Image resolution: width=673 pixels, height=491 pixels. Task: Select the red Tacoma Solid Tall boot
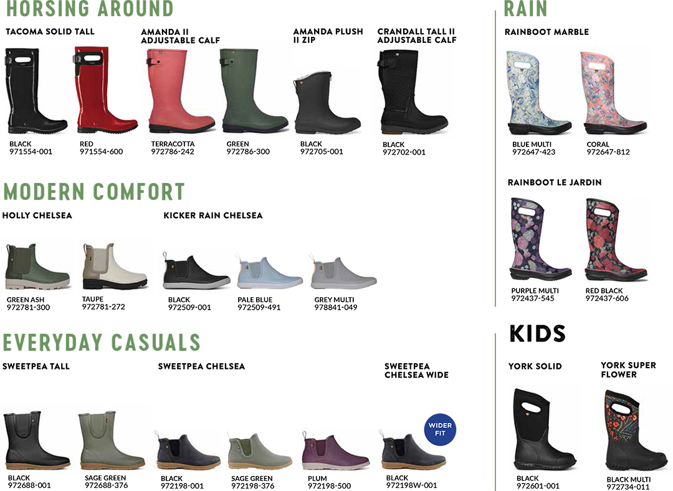tap(105, 90)
